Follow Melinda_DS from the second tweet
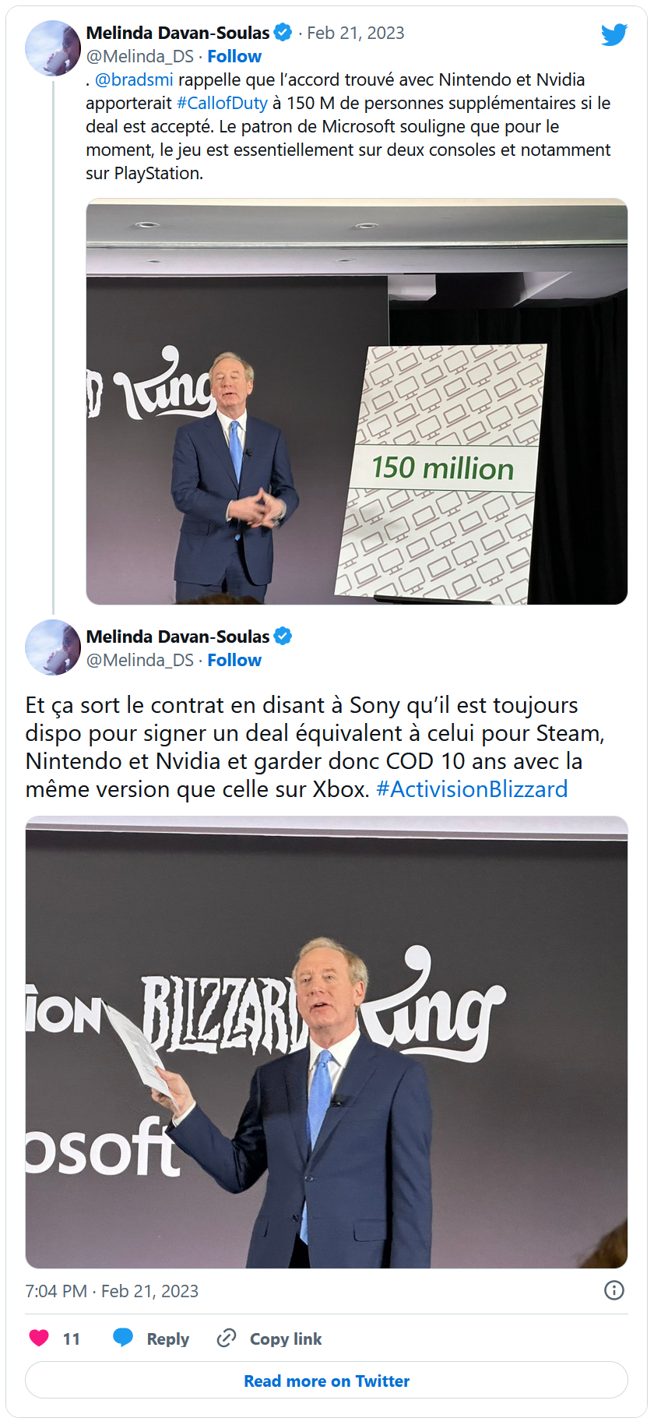The height and width of the screenshot is (1425, 654). (234, 660)
